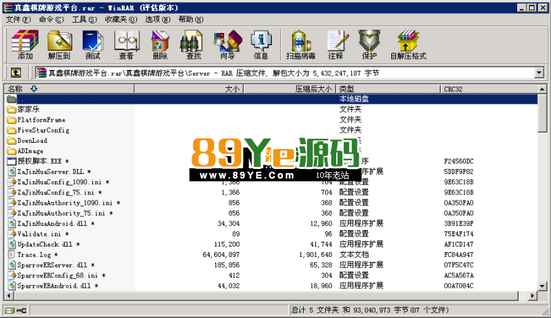This screenshot has height=318, width=551.
Task: Select SparrowERServer.dll file
Action: point(51,265)
